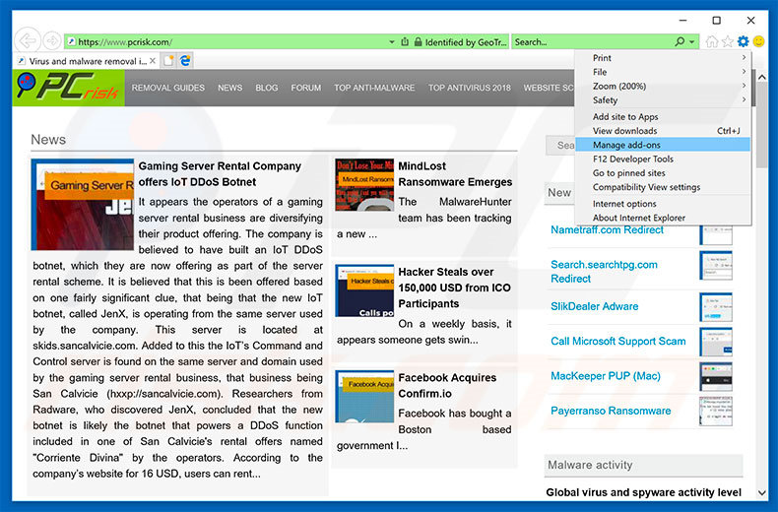The height and width of the screenshot is (512, 778).
Task: Click the Home icon in the toolbar
Action: click(x=711, y=41)
